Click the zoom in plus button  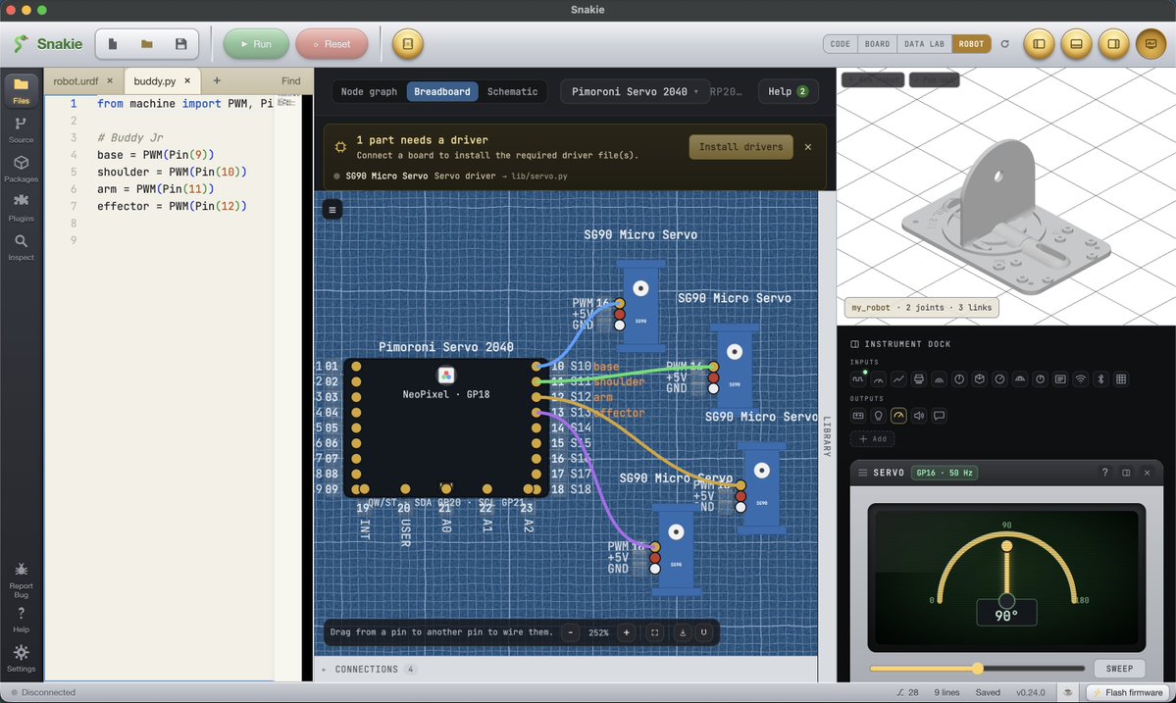626,632
